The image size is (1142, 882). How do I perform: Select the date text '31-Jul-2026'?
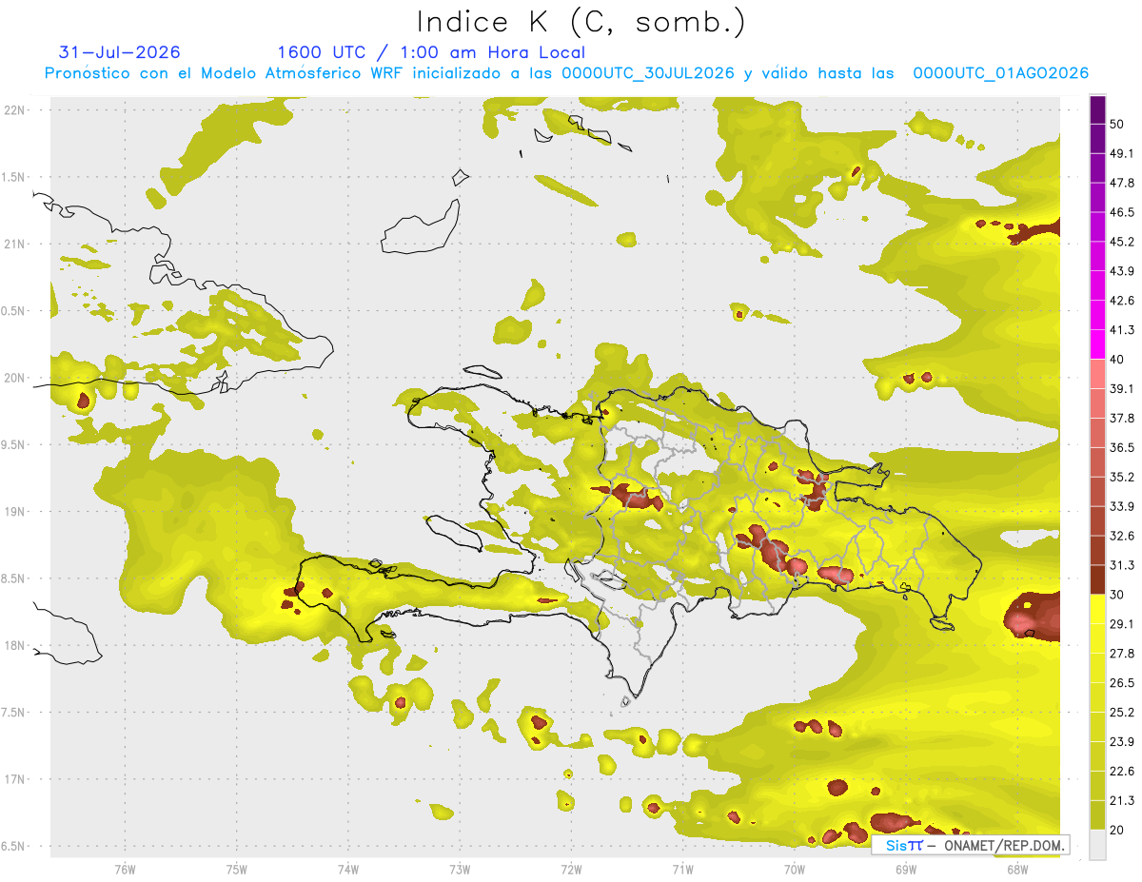pos(119,52)
